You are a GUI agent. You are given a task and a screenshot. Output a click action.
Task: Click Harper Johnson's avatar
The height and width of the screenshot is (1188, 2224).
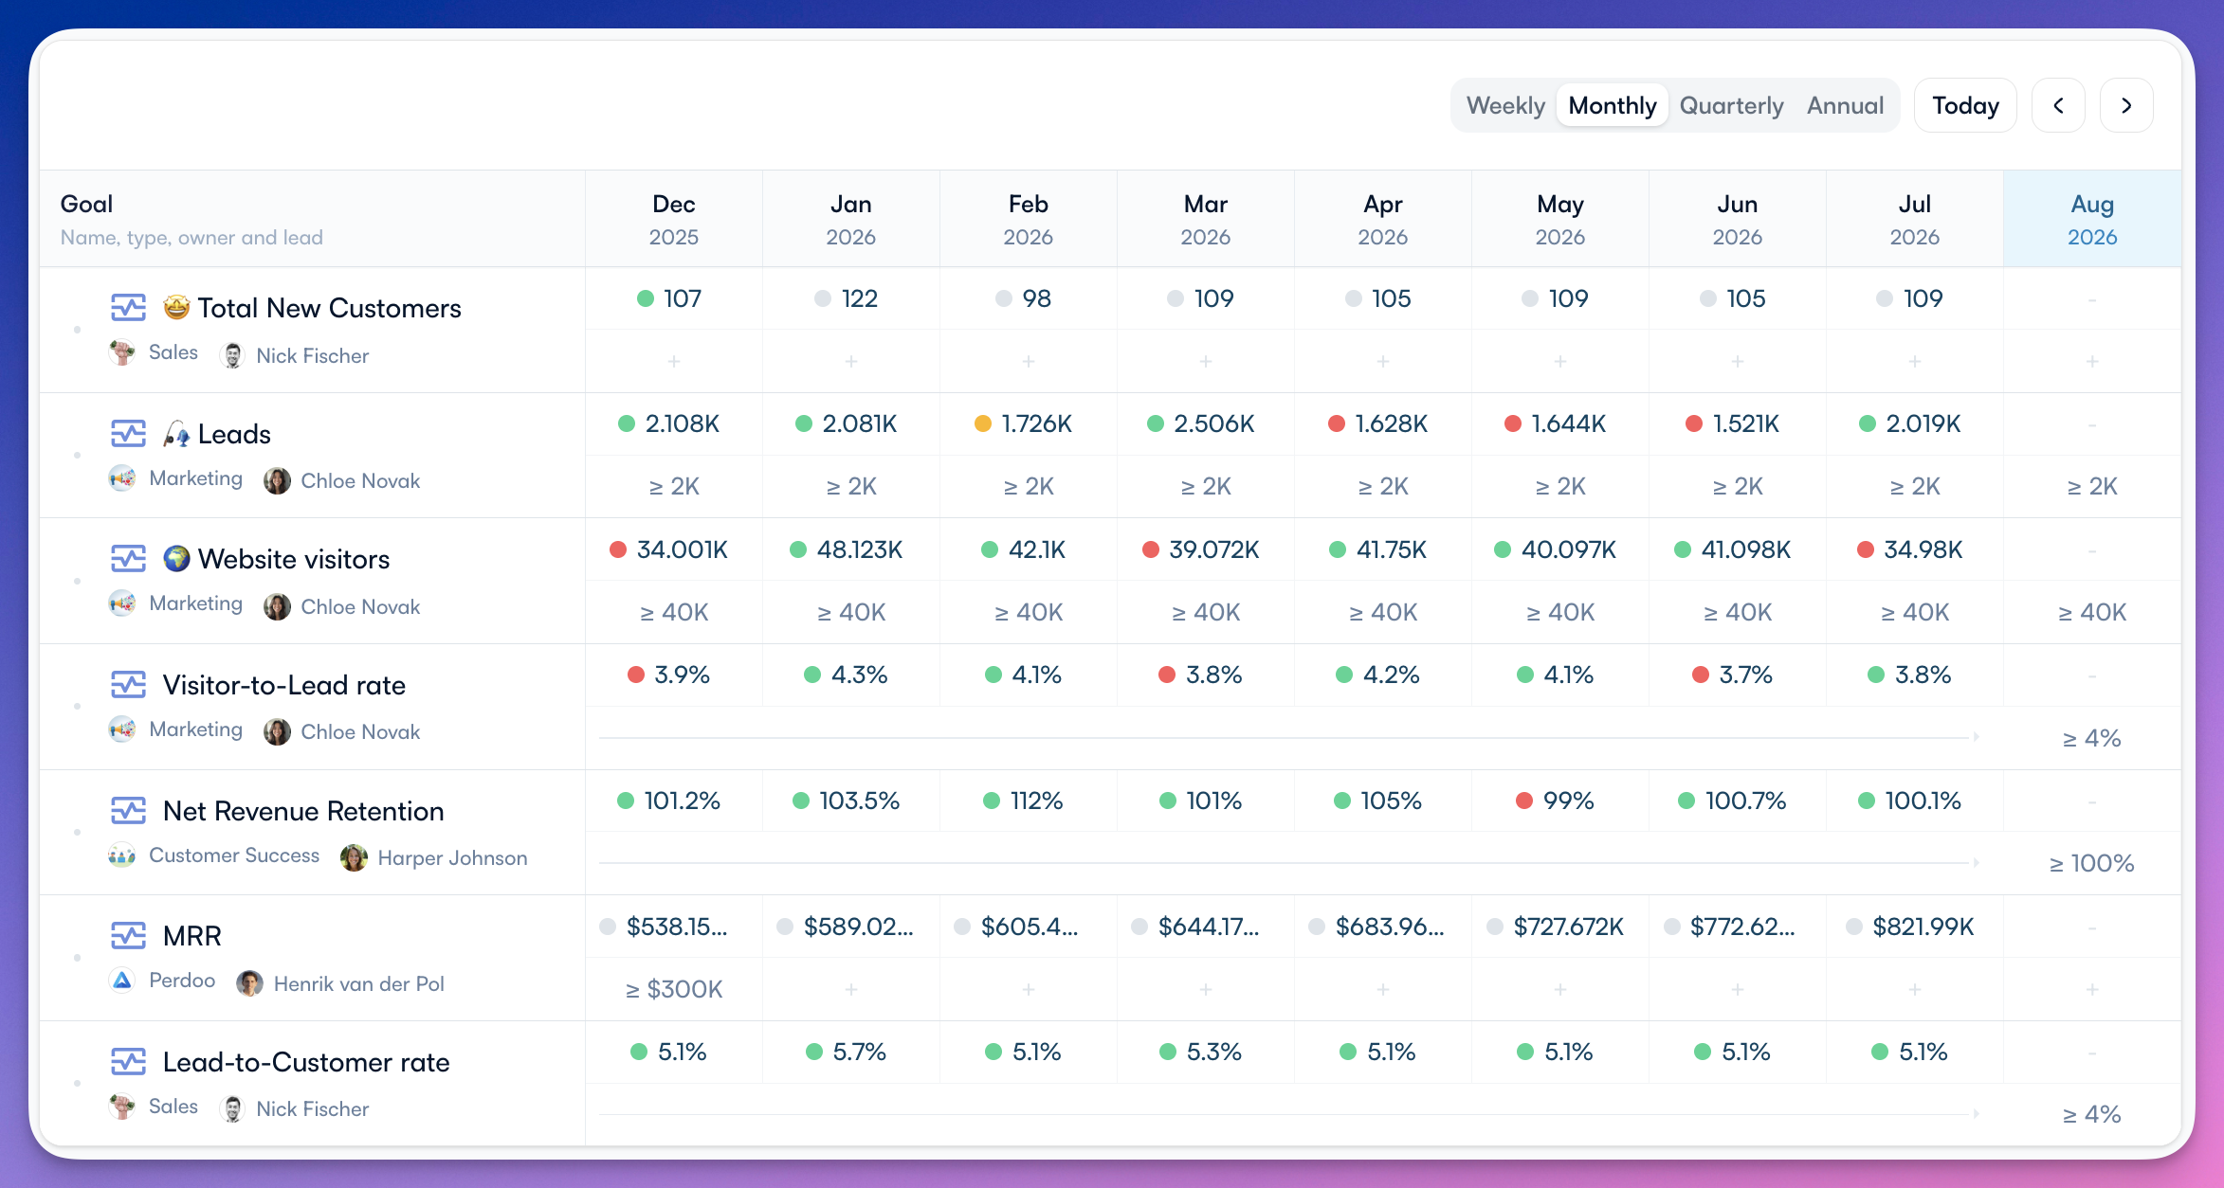point(354,857)
